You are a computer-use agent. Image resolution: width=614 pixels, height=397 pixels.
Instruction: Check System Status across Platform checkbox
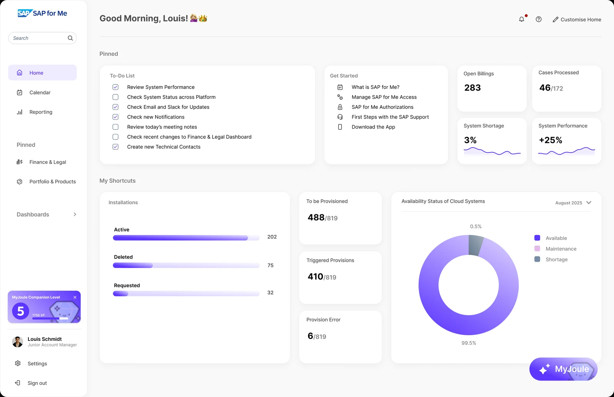point(116,97)
